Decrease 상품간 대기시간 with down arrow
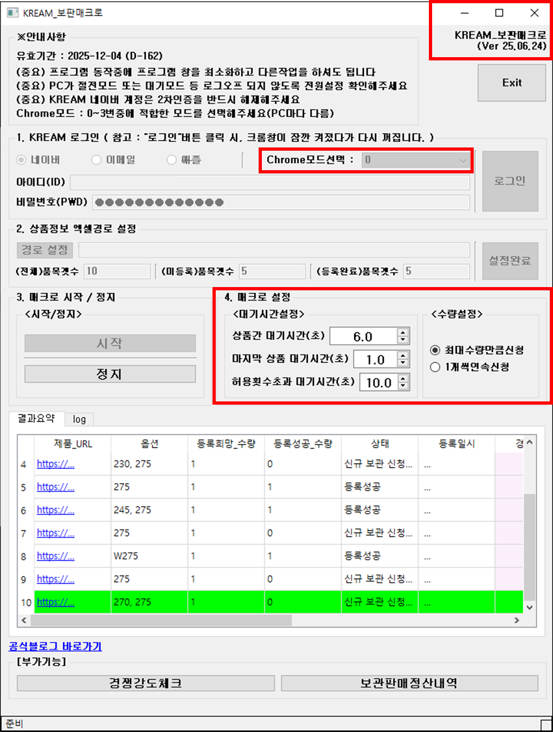Screen dimensions: 553x732 click(403, 340)
